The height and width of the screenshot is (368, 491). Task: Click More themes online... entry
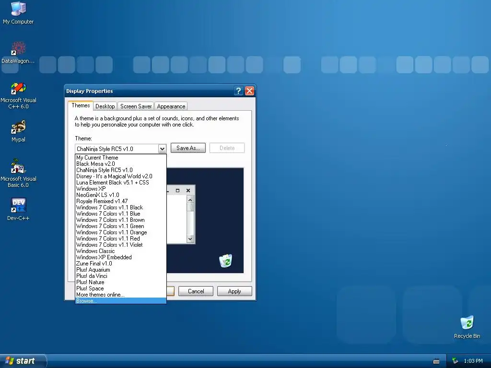120,295
